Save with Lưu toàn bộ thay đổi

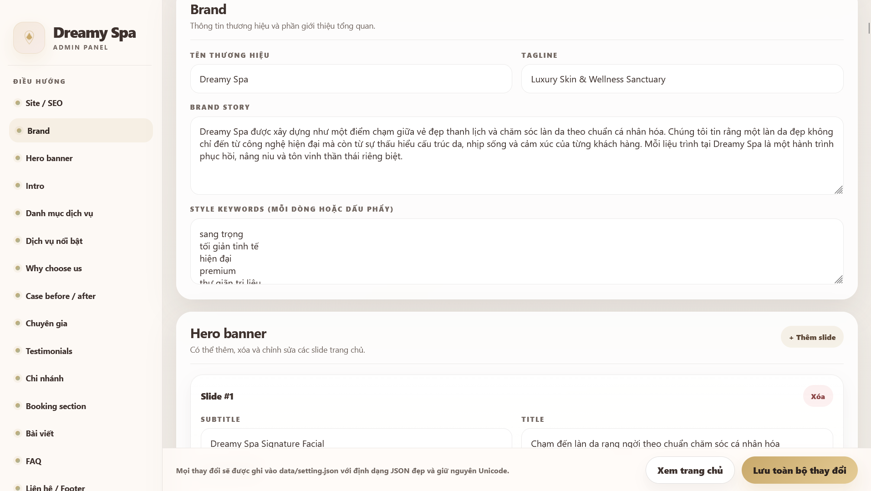tap(799, 471)
